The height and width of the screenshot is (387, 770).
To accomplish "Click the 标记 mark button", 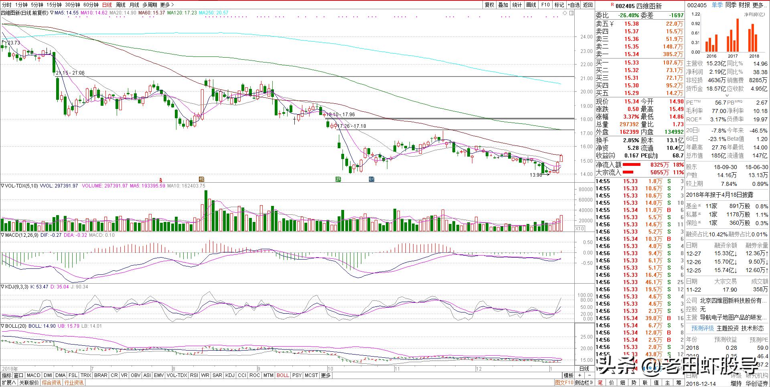I will [559, 5].
